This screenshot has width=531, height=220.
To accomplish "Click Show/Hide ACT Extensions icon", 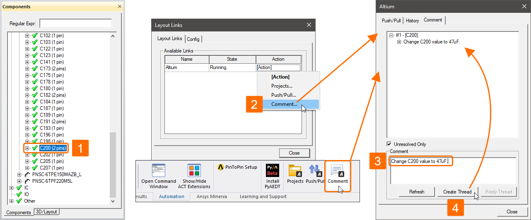I will point(194,171).
